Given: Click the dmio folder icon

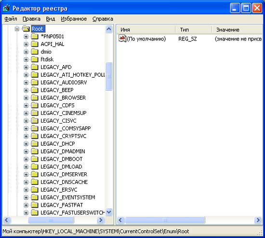Looking at the screenshot, I should [35, 52].
